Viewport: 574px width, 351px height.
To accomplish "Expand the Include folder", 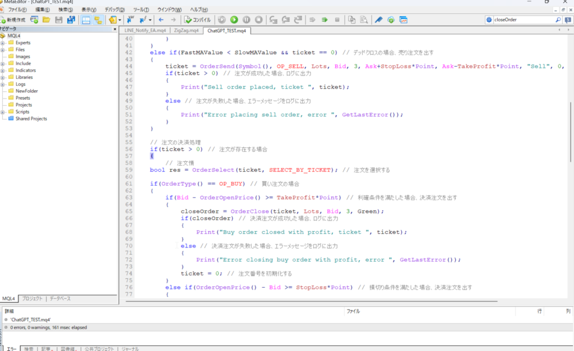I will tap(3, 64).
